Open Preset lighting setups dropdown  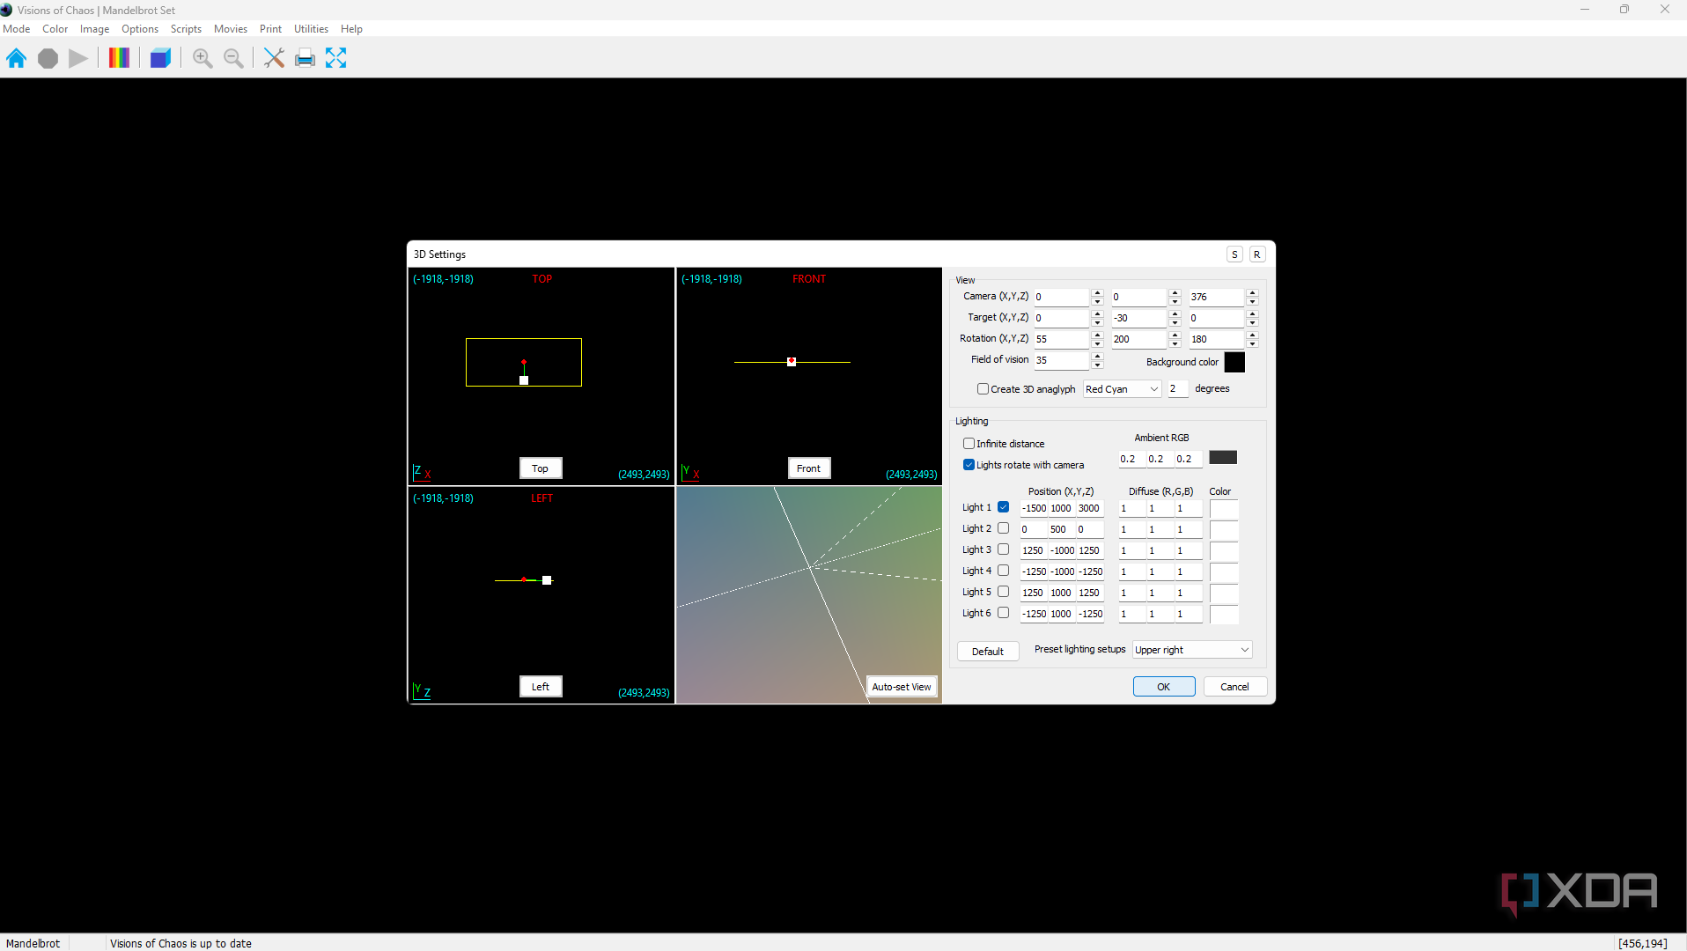click(1192, 650)
